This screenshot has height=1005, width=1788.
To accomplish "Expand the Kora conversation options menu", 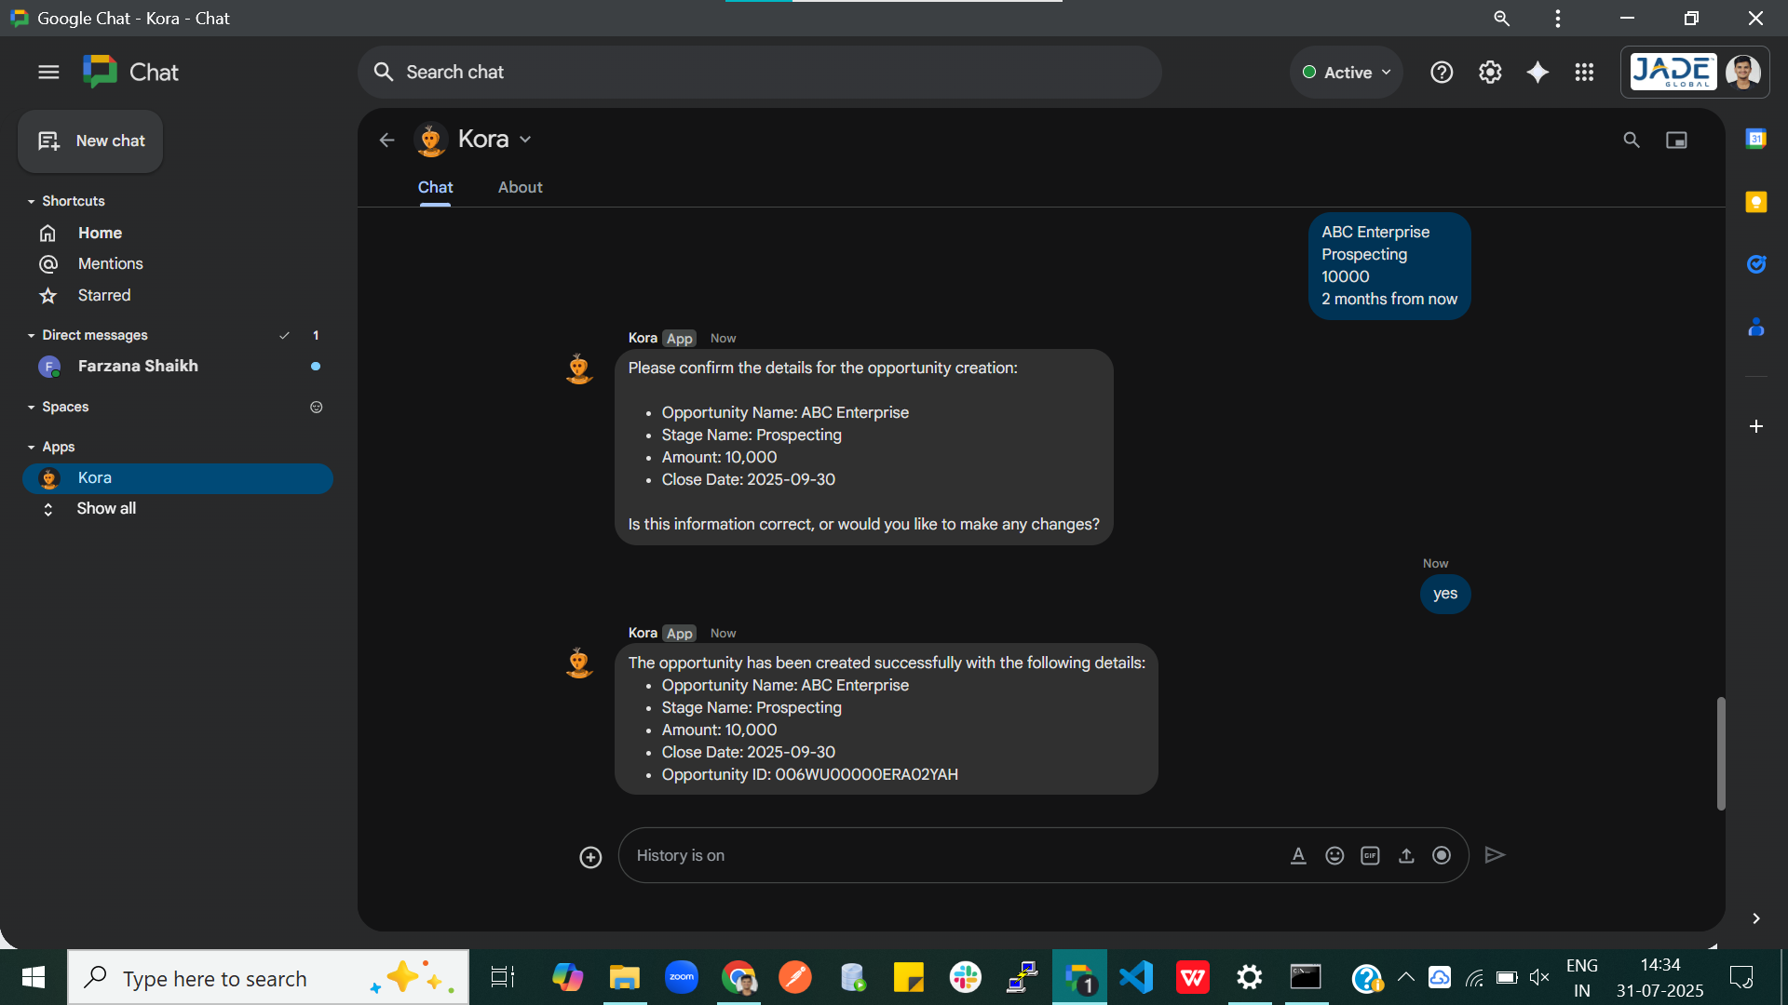I will 525,139.
